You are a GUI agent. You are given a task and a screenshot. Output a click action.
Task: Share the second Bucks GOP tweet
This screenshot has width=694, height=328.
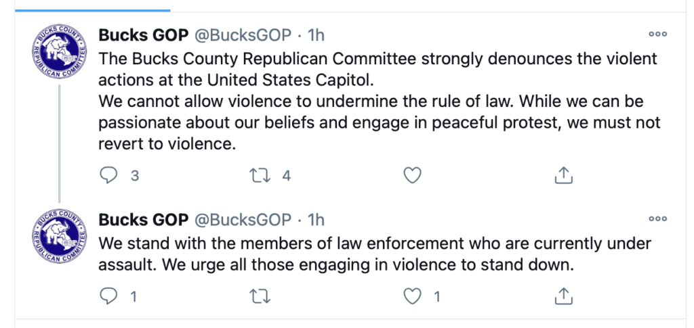point(564,296)
